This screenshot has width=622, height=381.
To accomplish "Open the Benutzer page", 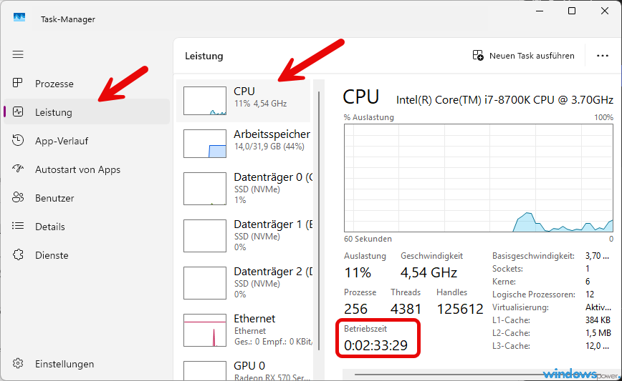I will tap(87, 198).
